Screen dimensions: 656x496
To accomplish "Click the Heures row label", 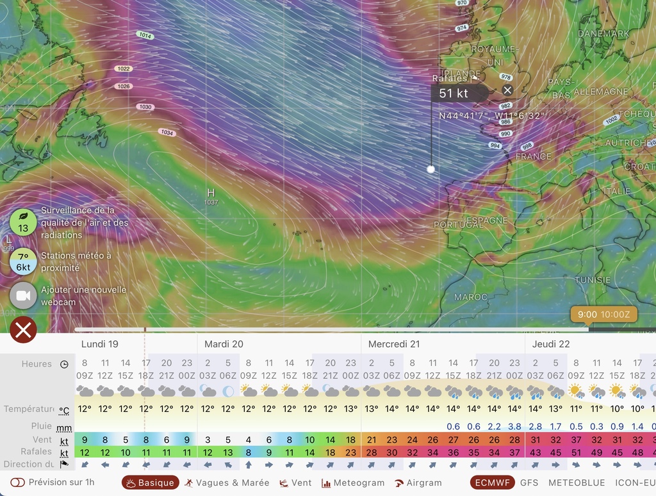I will [x=37, y=364].
